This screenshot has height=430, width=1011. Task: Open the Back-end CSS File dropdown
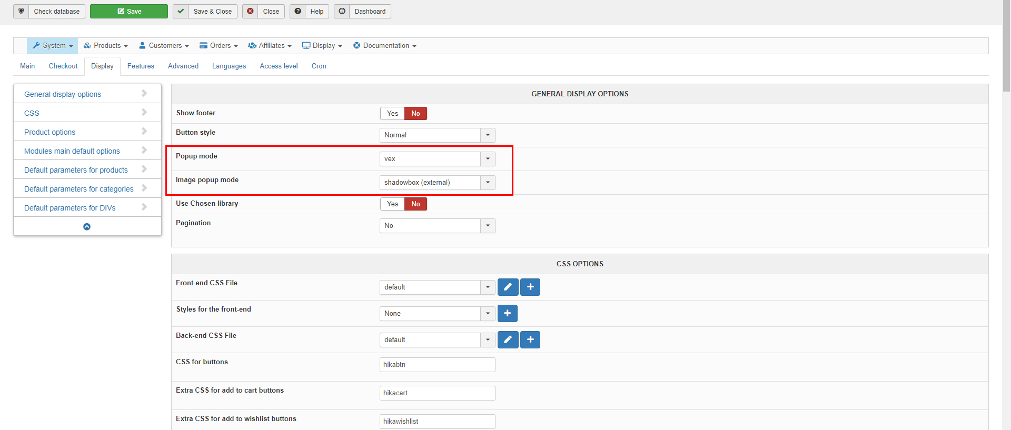[437, 340]
